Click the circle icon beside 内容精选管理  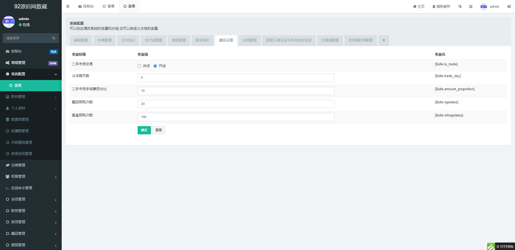point(8,142)
